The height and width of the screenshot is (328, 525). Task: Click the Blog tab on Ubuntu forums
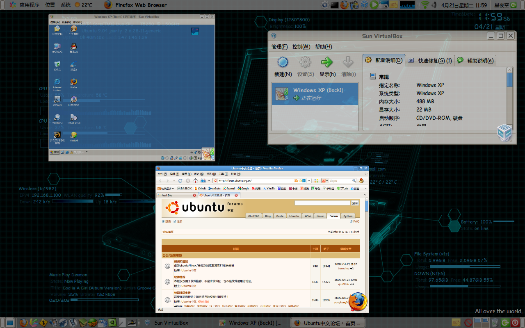(x=268, y=216)
